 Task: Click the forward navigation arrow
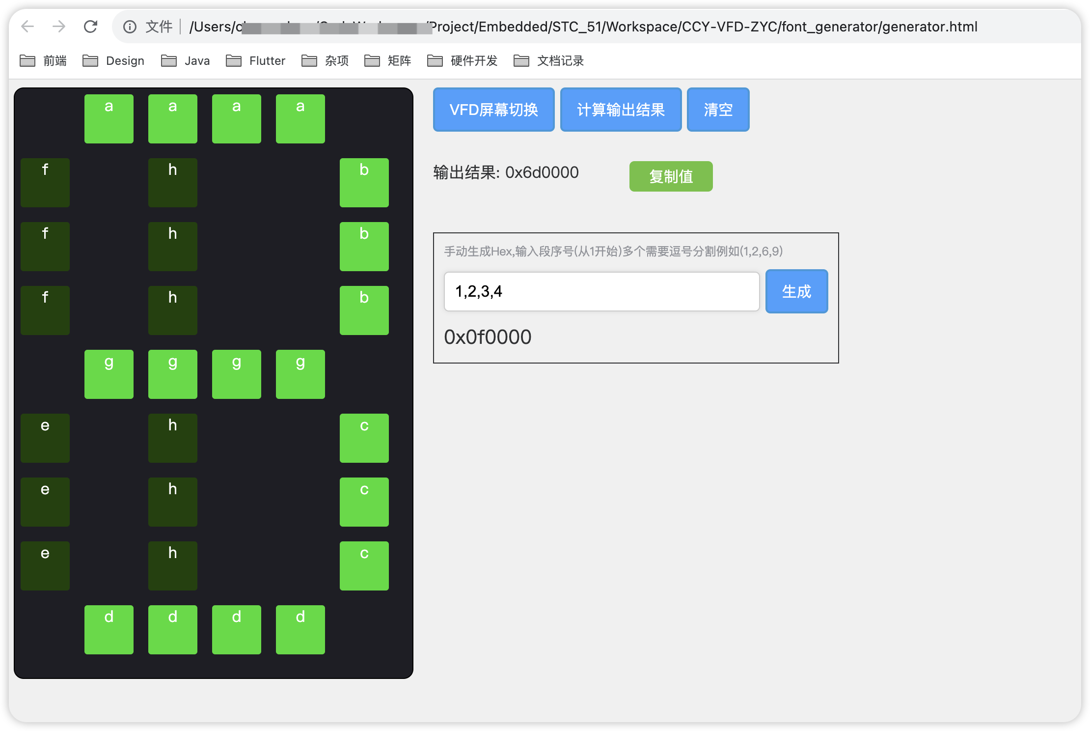[x=59, y=27]
